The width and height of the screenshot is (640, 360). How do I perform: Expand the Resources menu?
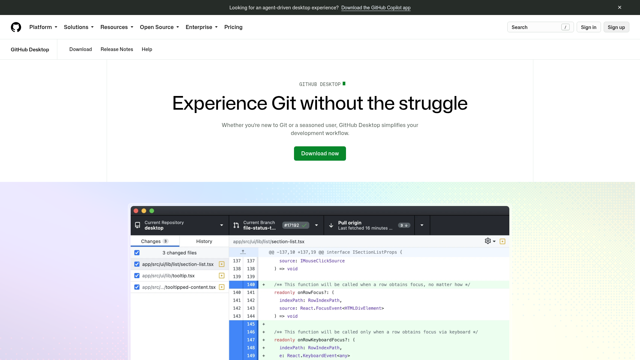(x=117, y=27)
